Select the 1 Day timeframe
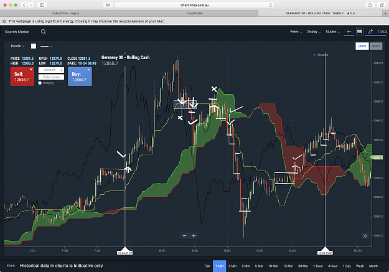Image resolution: width=389 pixels, height=272 pixels. point(347,266)
